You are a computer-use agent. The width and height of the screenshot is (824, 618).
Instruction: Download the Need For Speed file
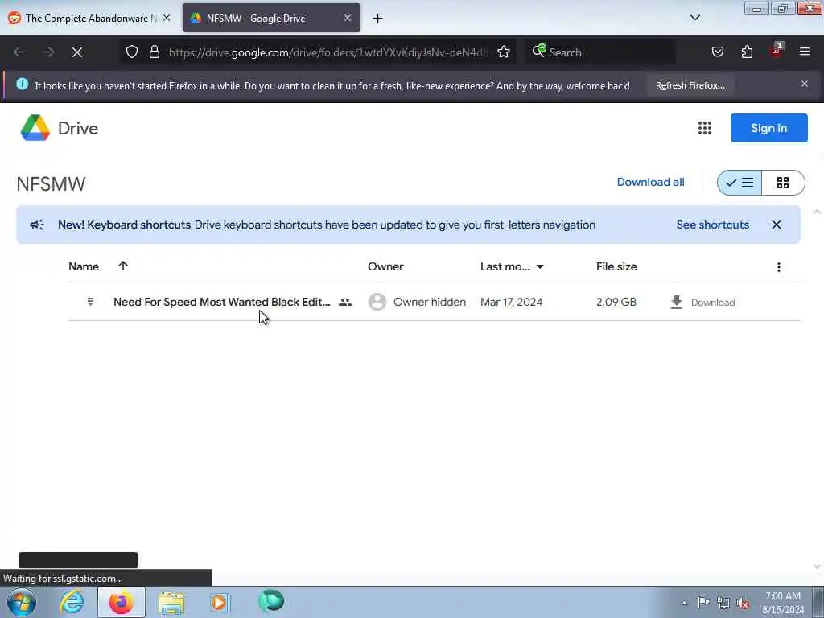tap(702, 303)
